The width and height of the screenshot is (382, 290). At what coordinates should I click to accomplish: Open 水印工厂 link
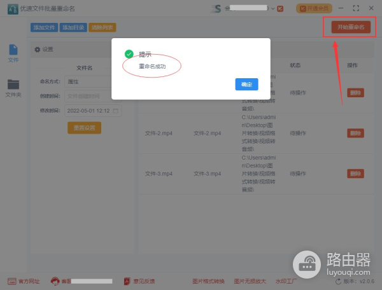[286, 282]
